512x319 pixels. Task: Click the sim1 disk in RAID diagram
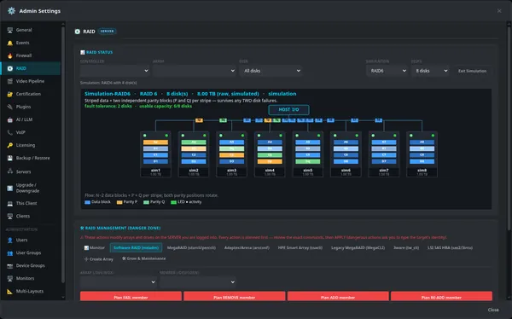click(155, 154)
